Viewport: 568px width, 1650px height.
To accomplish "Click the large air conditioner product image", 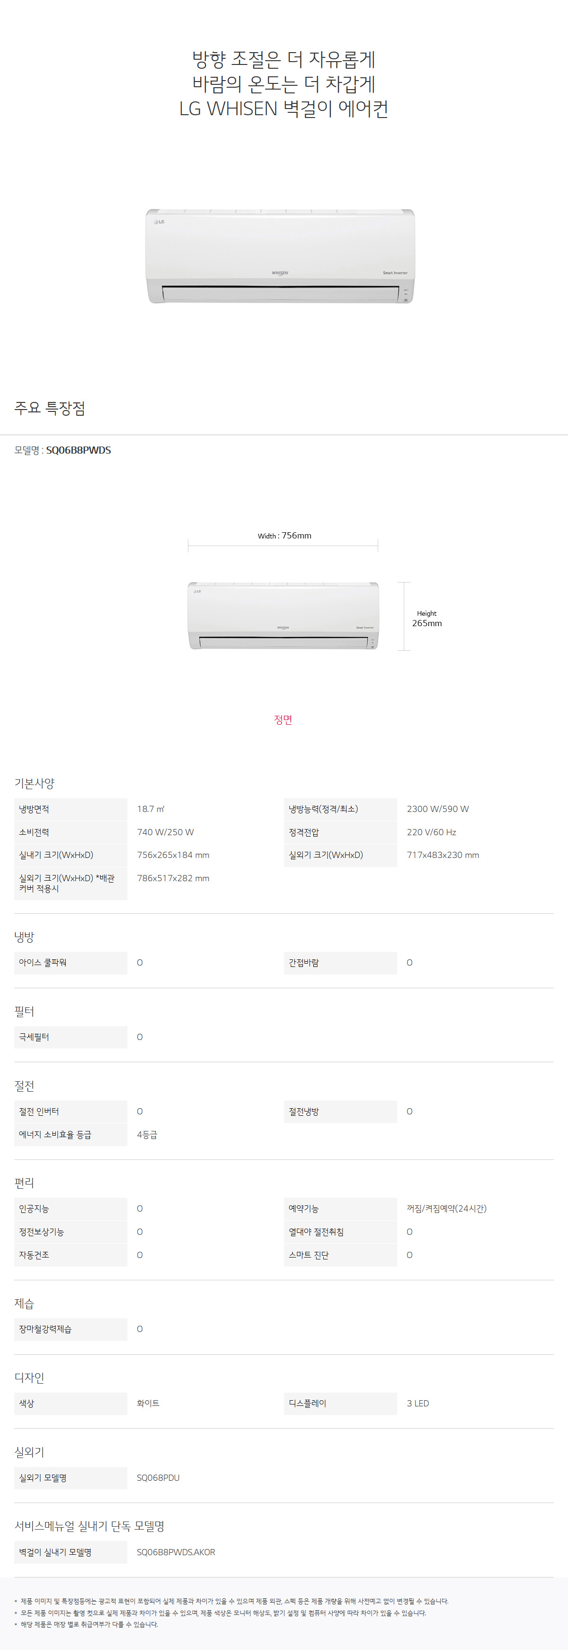I will (x=280, y=255).
